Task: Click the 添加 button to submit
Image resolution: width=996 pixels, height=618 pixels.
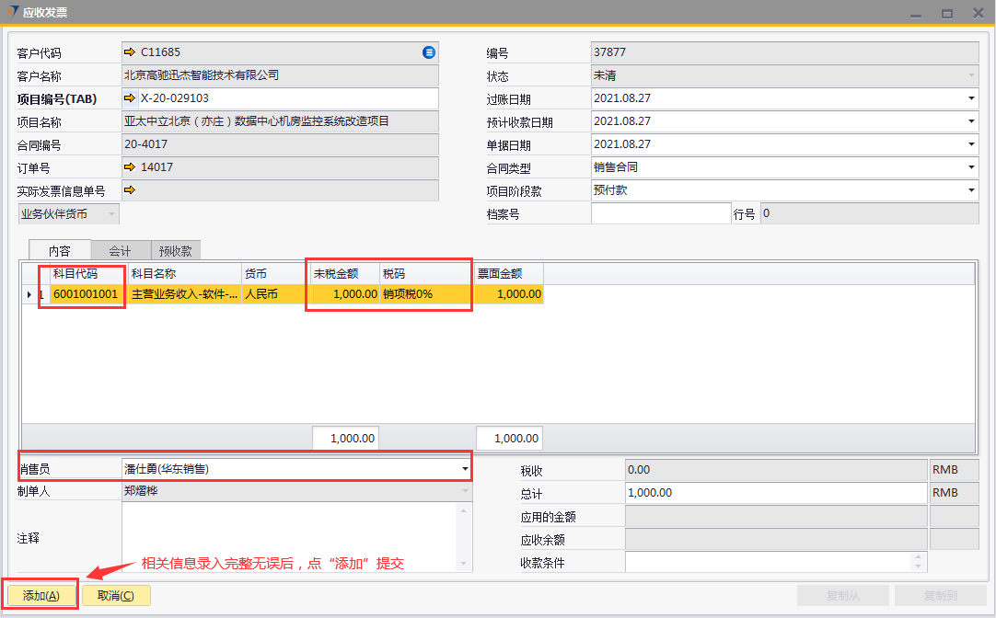Action: pyautogui.click(x=41, y=596)
